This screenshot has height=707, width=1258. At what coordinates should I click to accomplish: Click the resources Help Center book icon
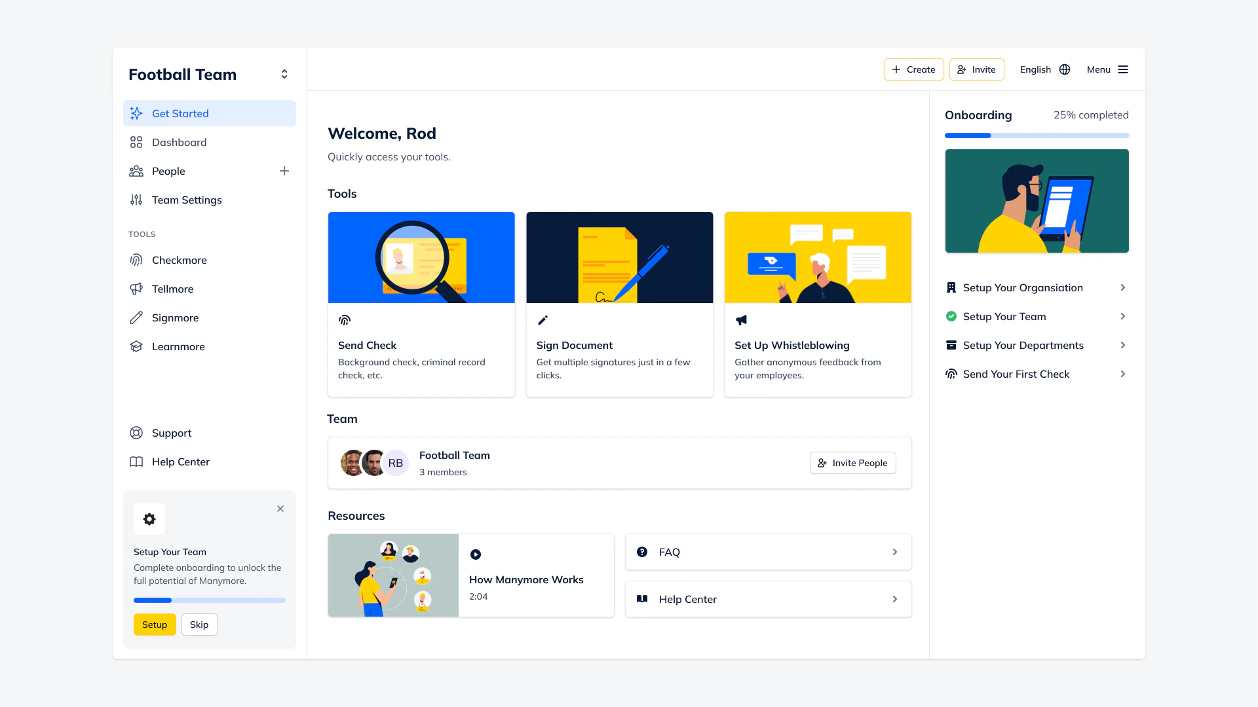point(642,599)
